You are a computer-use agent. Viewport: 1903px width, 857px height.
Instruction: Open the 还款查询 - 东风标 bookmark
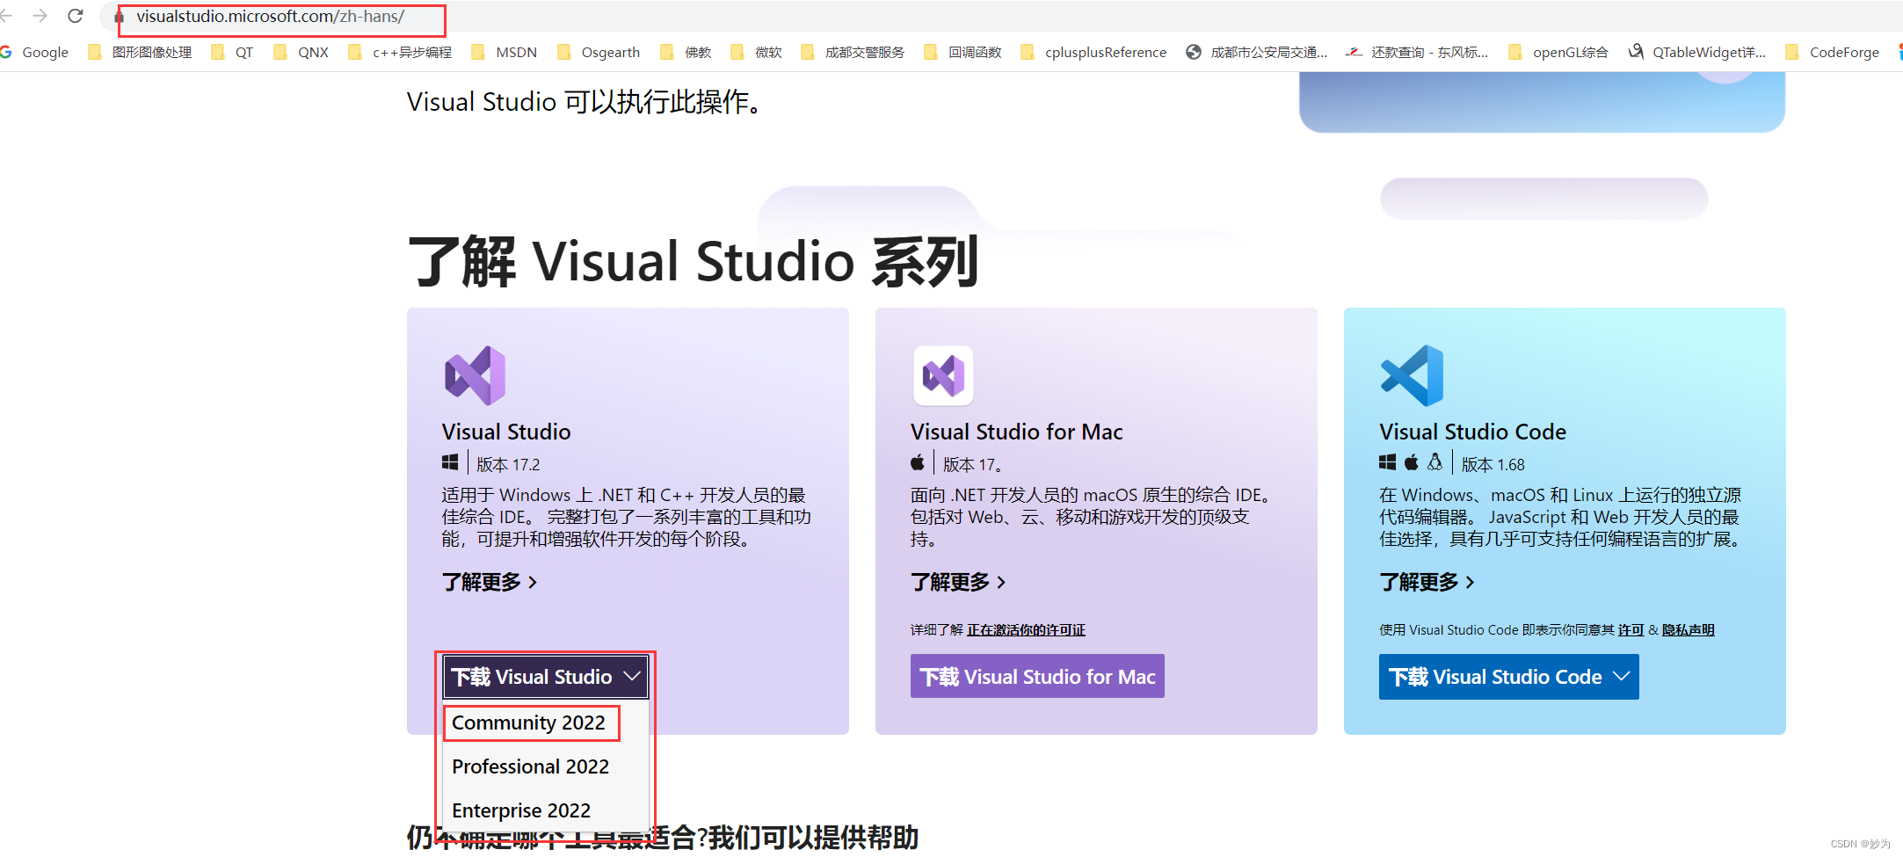coord(1417,52)
